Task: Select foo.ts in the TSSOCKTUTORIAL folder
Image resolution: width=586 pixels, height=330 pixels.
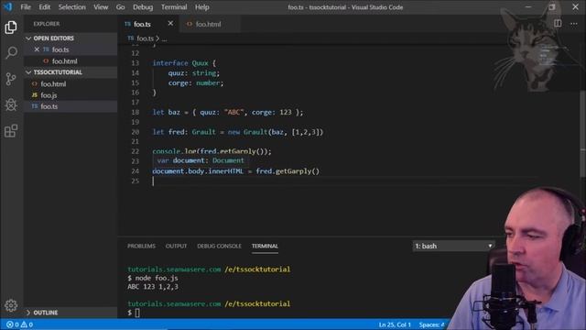Action: pos(71,106)
